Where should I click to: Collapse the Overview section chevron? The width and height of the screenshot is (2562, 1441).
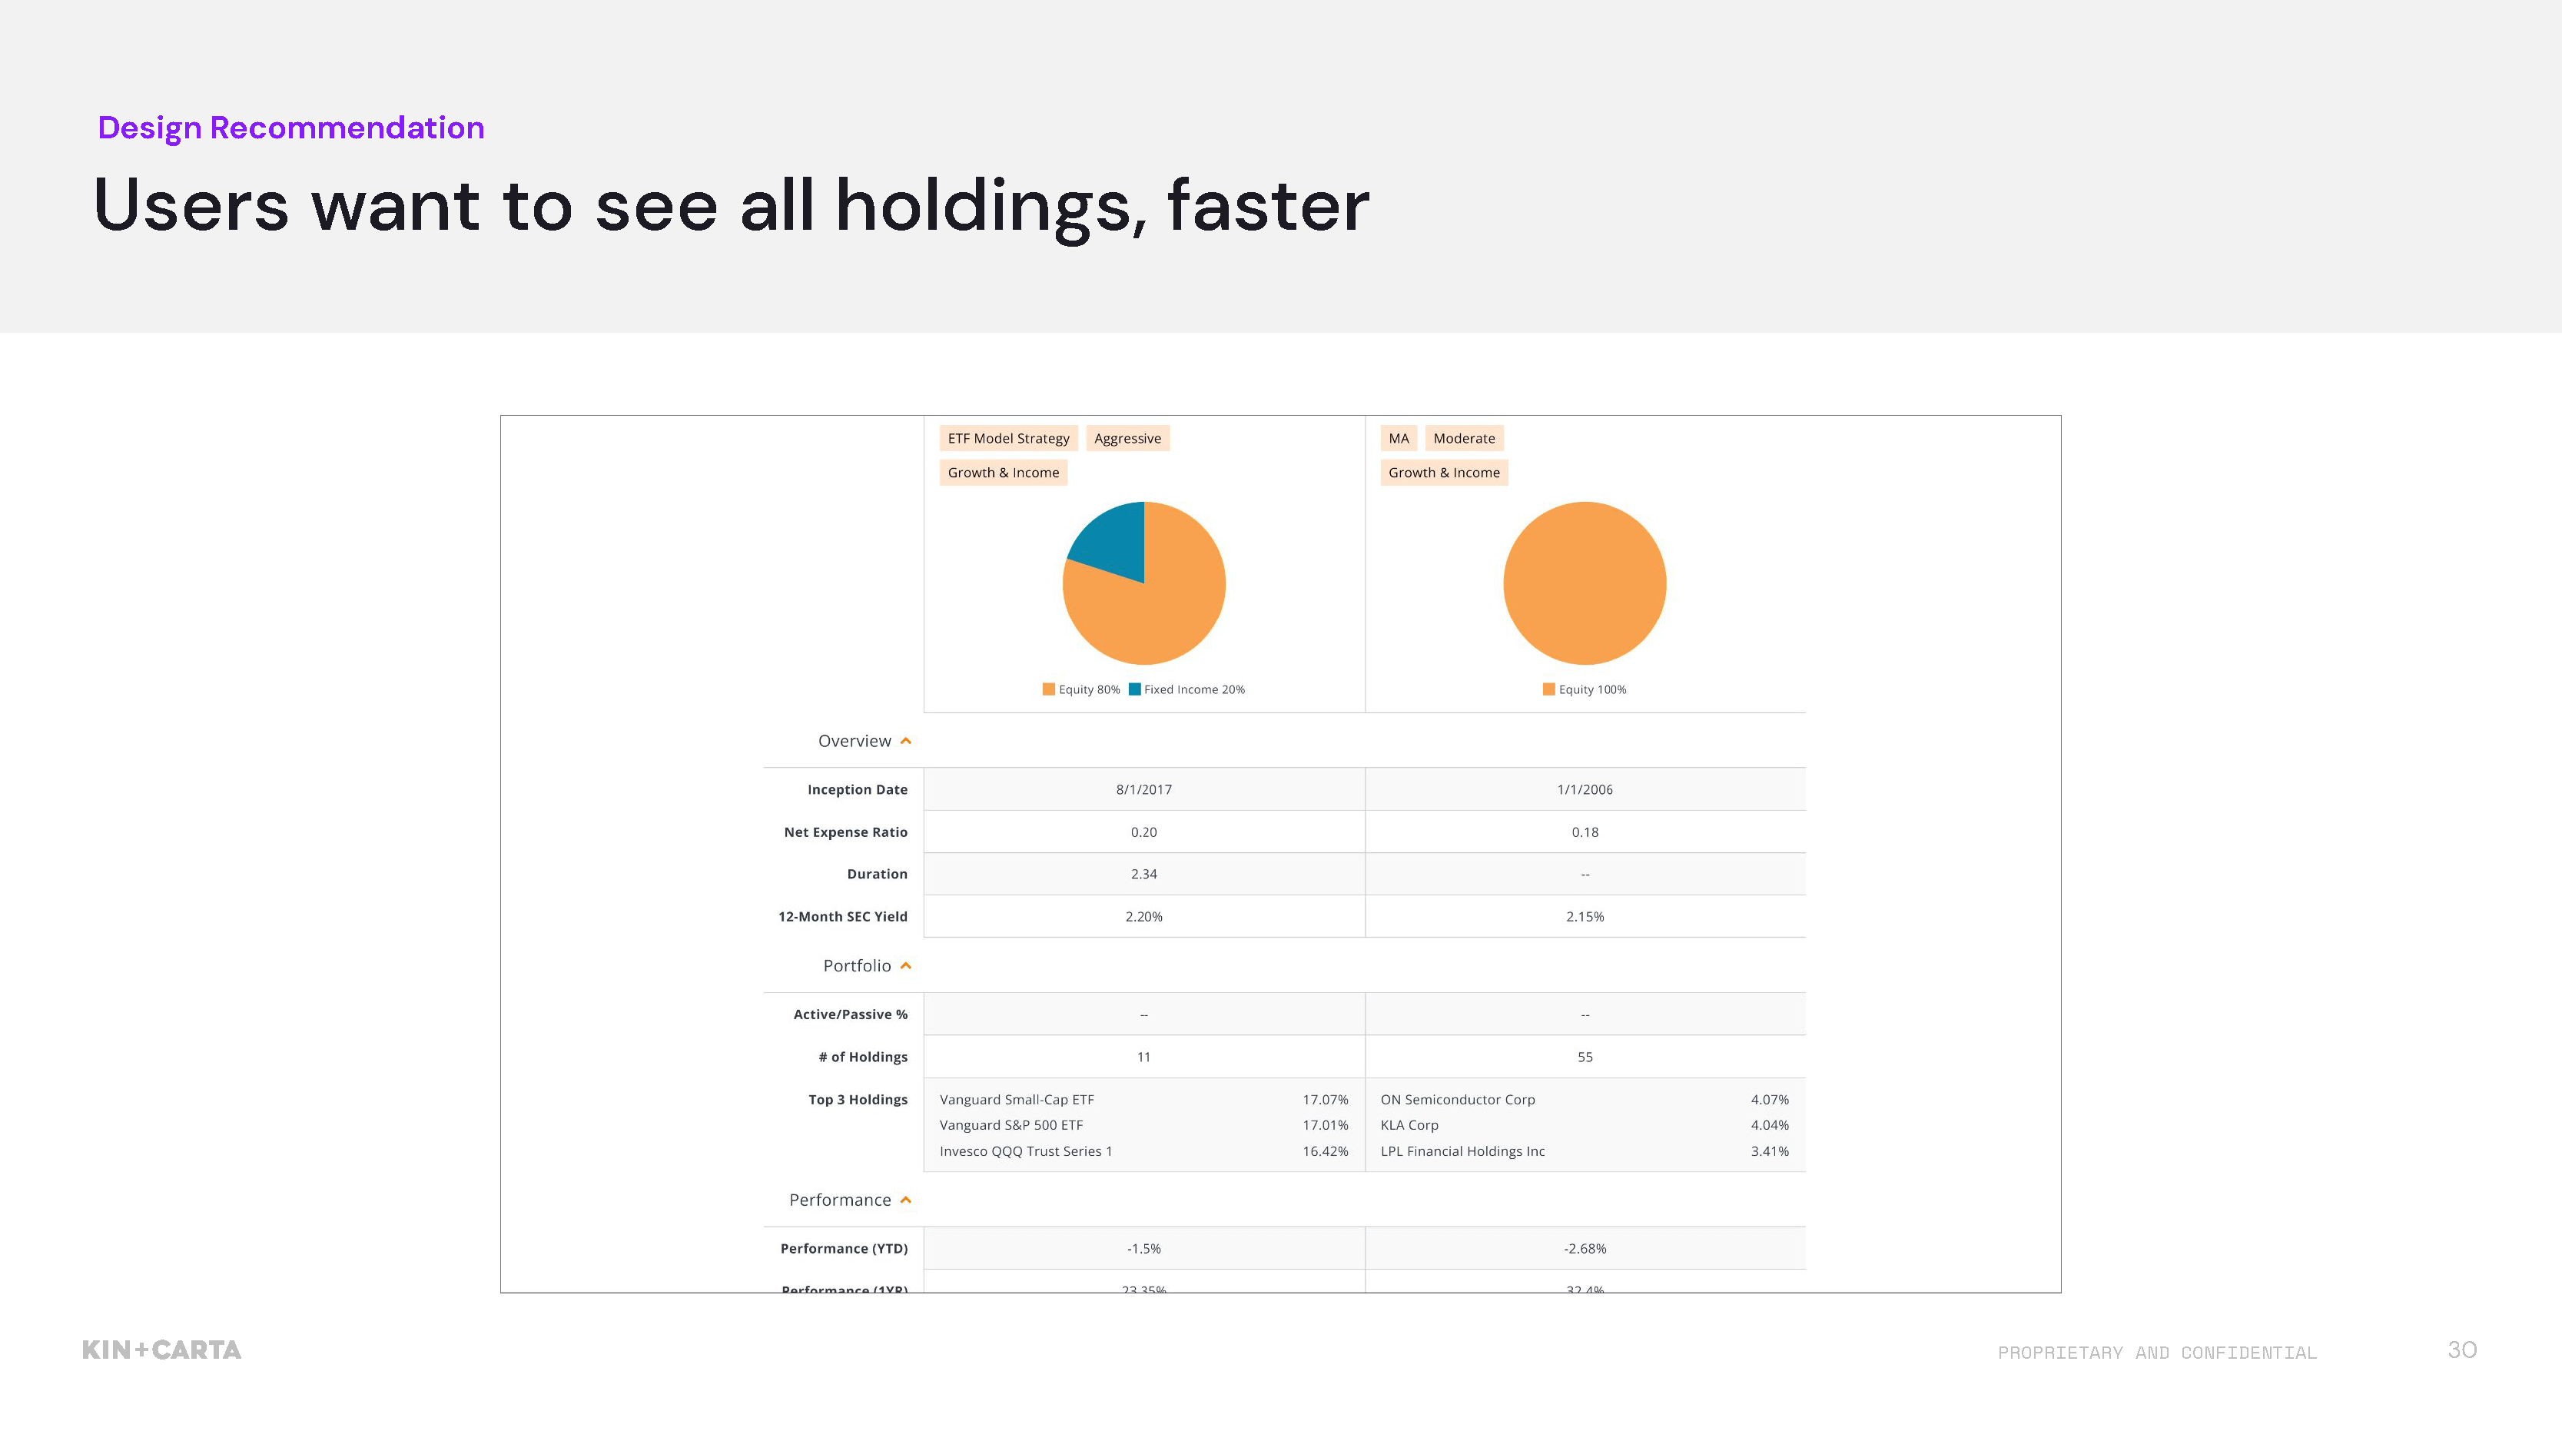tap(905, 741)
